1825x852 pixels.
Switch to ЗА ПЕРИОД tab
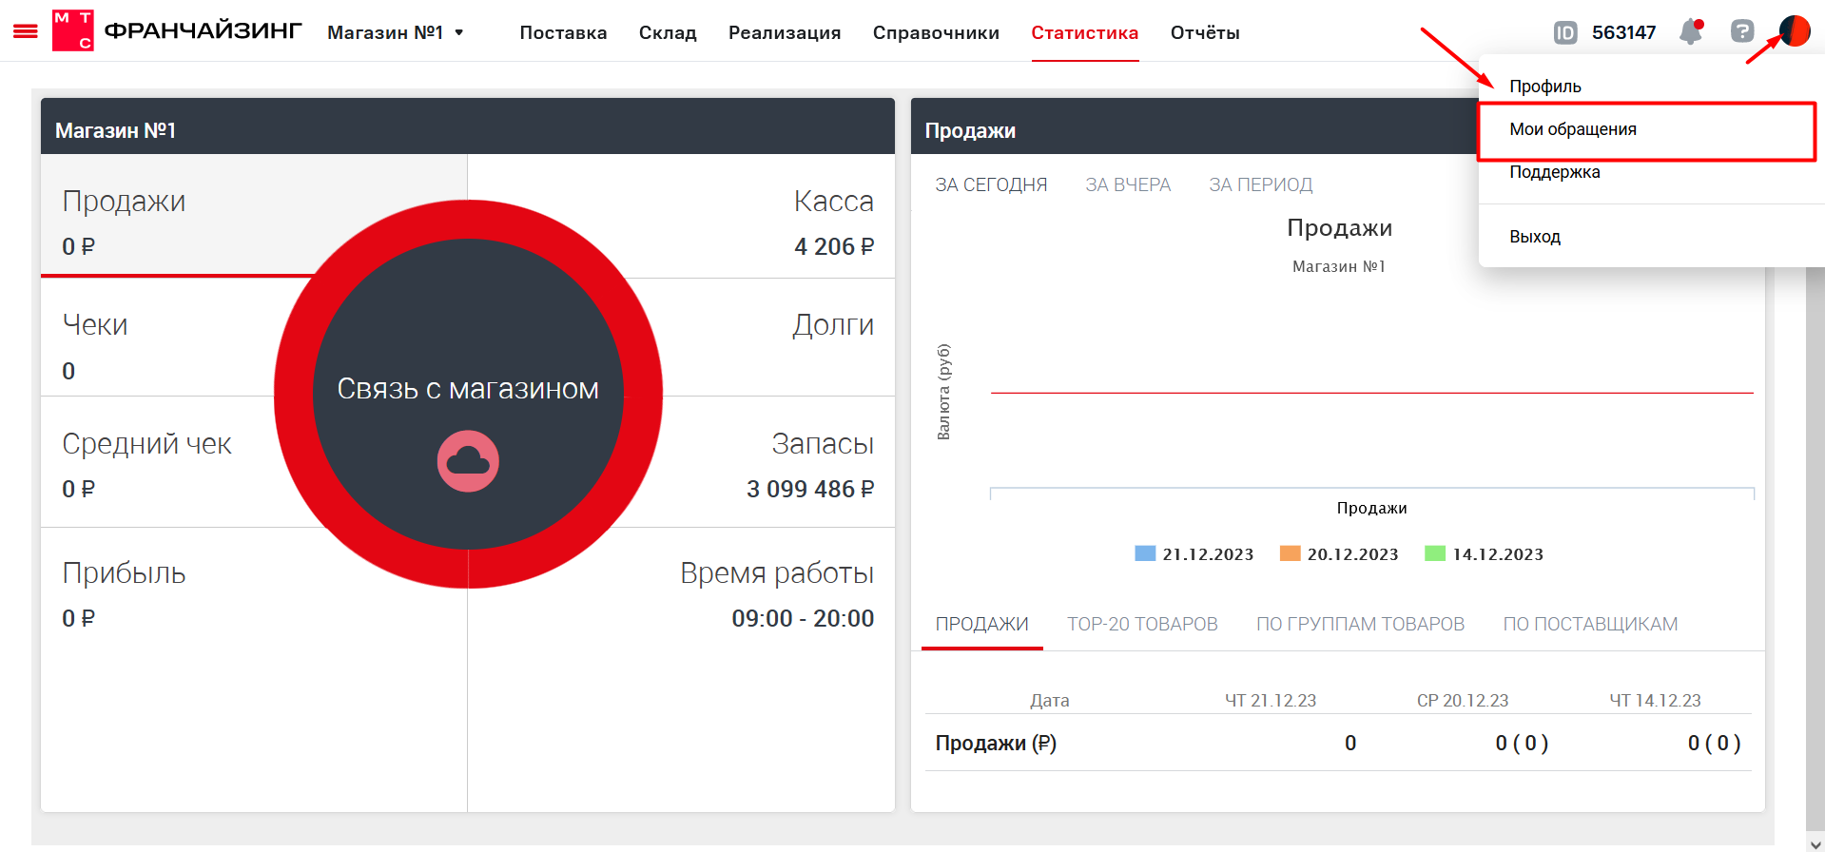click(x=1260, y=184)
